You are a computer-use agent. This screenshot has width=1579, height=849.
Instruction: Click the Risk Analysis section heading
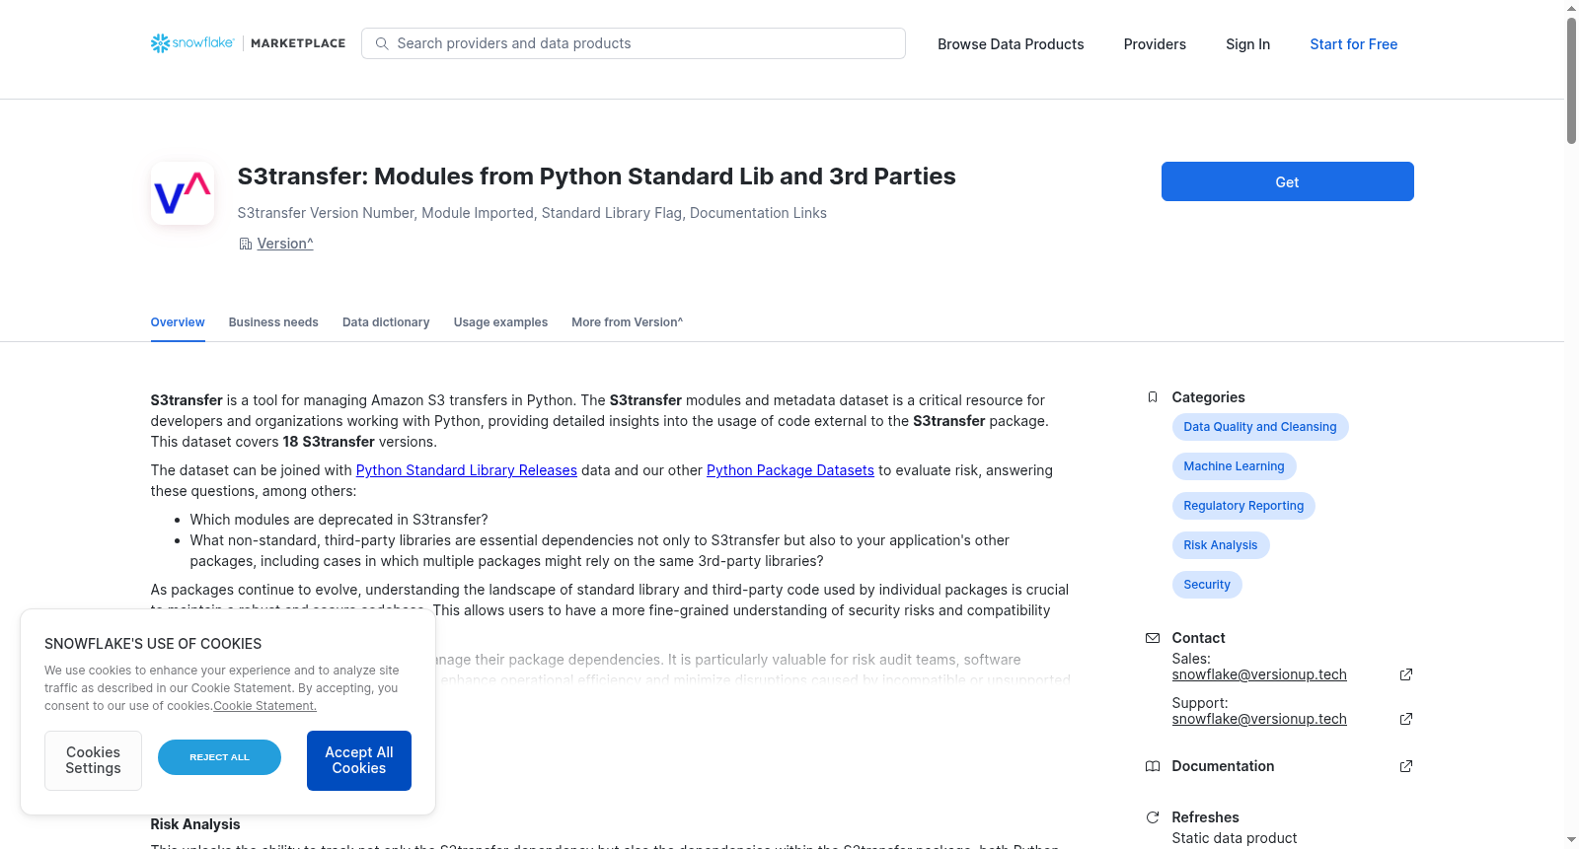click(x=195, y=824)
